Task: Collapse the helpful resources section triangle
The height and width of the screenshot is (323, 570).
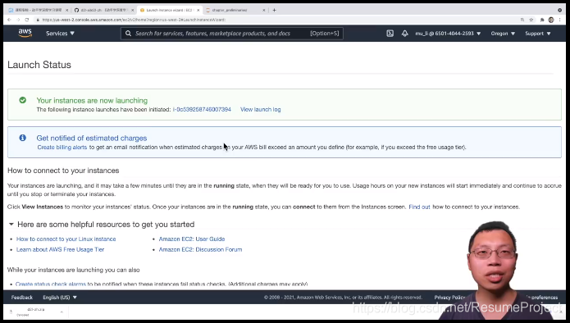Action: click(11, 224)
